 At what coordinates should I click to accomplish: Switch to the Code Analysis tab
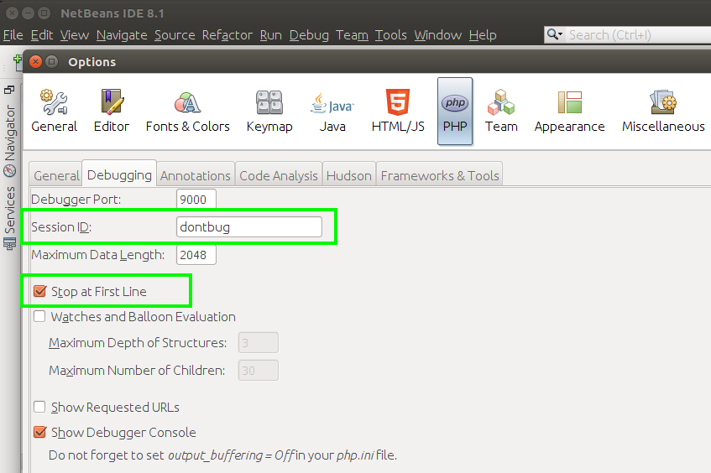click(279, 175)
